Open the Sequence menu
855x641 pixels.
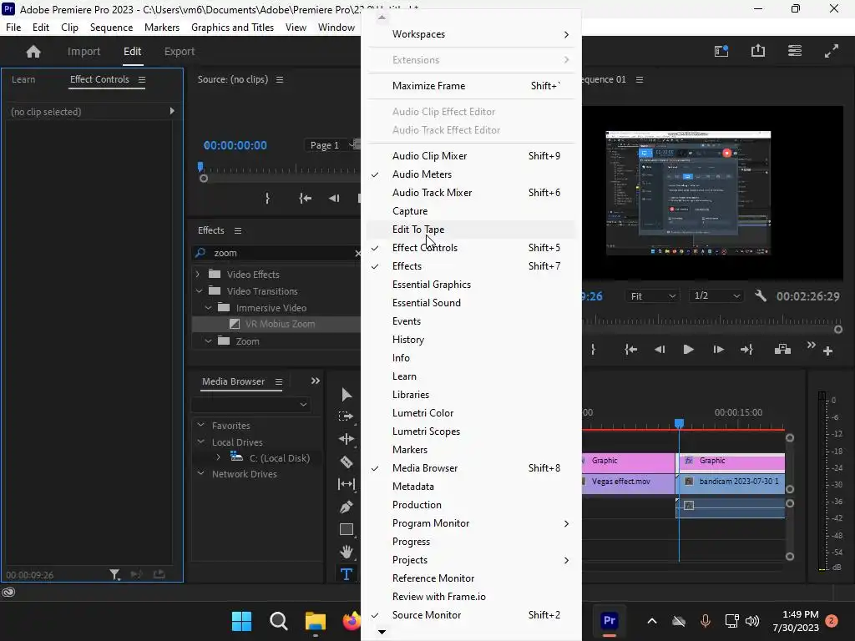click(111, 28)
